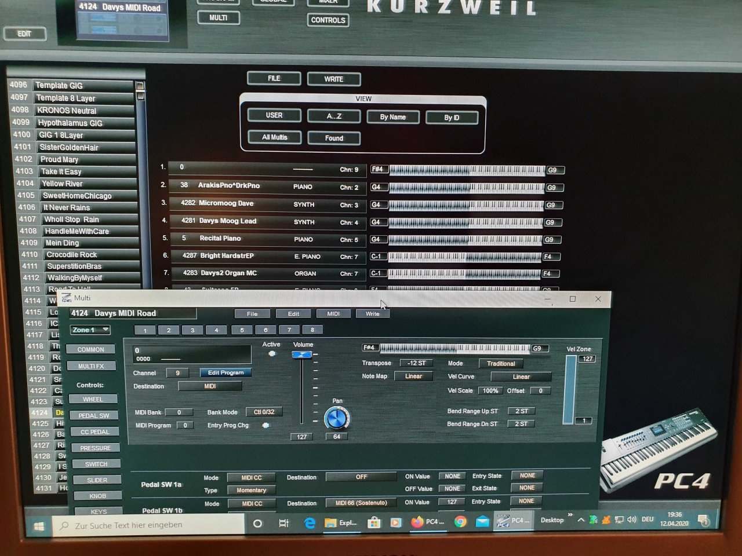Click the Volume fader handle
Screen dimensions: 742x556
[x=301, y=354]
